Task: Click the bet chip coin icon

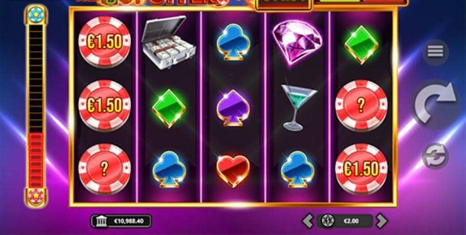Action: click(x=328, y=221)
